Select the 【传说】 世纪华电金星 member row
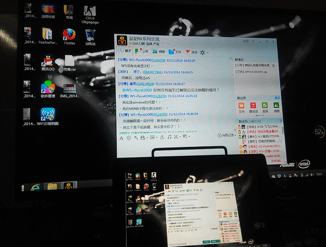The height and width of the screenshot is (247, 326). pyautogui.click(x=260, y=131)
